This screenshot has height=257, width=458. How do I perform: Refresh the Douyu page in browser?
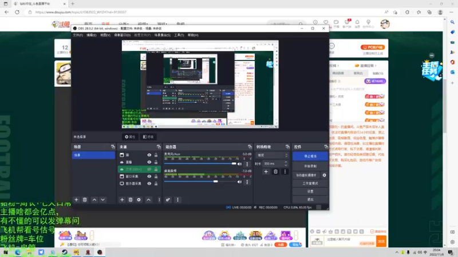tap(17, 12)
